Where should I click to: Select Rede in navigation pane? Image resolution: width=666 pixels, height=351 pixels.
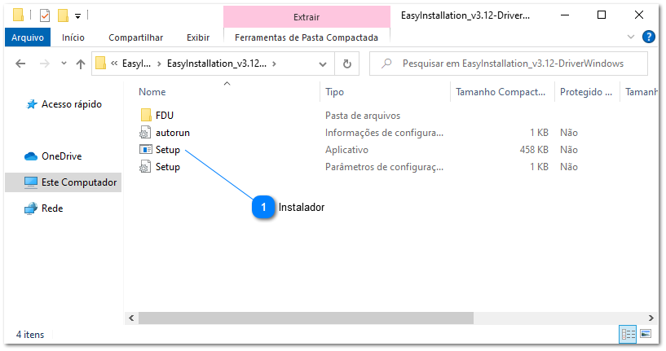pos(52,208)
